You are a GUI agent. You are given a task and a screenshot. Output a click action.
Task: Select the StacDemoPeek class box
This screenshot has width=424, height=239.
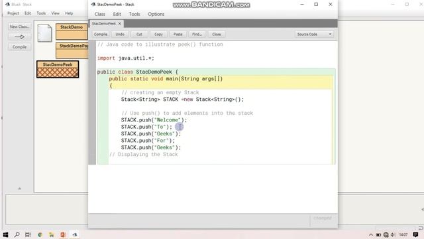[x=58, y=69]
